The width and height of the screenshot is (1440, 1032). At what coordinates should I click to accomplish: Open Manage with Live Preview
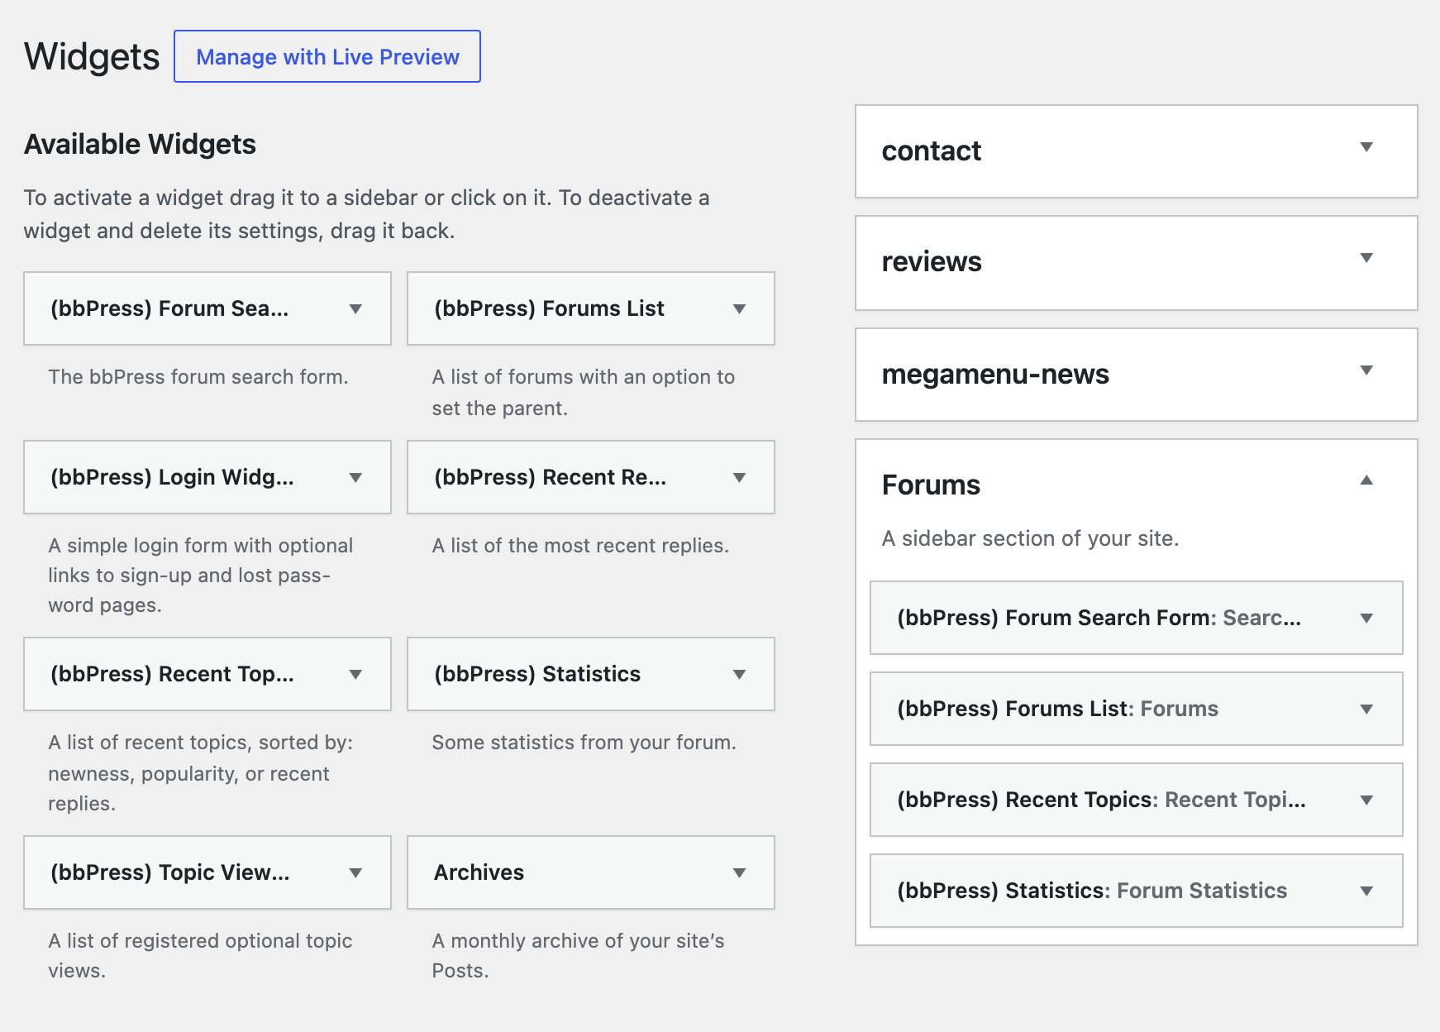(327, 56)
